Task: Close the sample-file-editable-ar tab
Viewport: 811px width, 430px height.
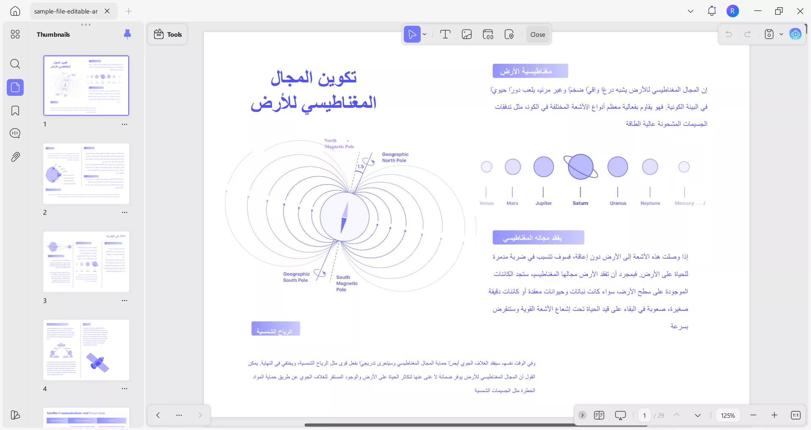Action: pyautogui.click(x=107, y=11)
